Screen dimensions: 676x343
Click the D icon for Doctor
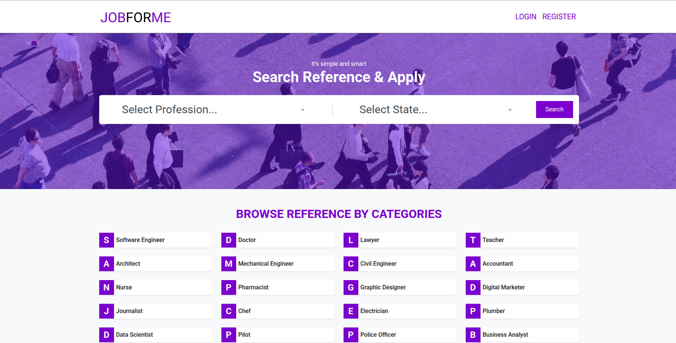point(229,240)
